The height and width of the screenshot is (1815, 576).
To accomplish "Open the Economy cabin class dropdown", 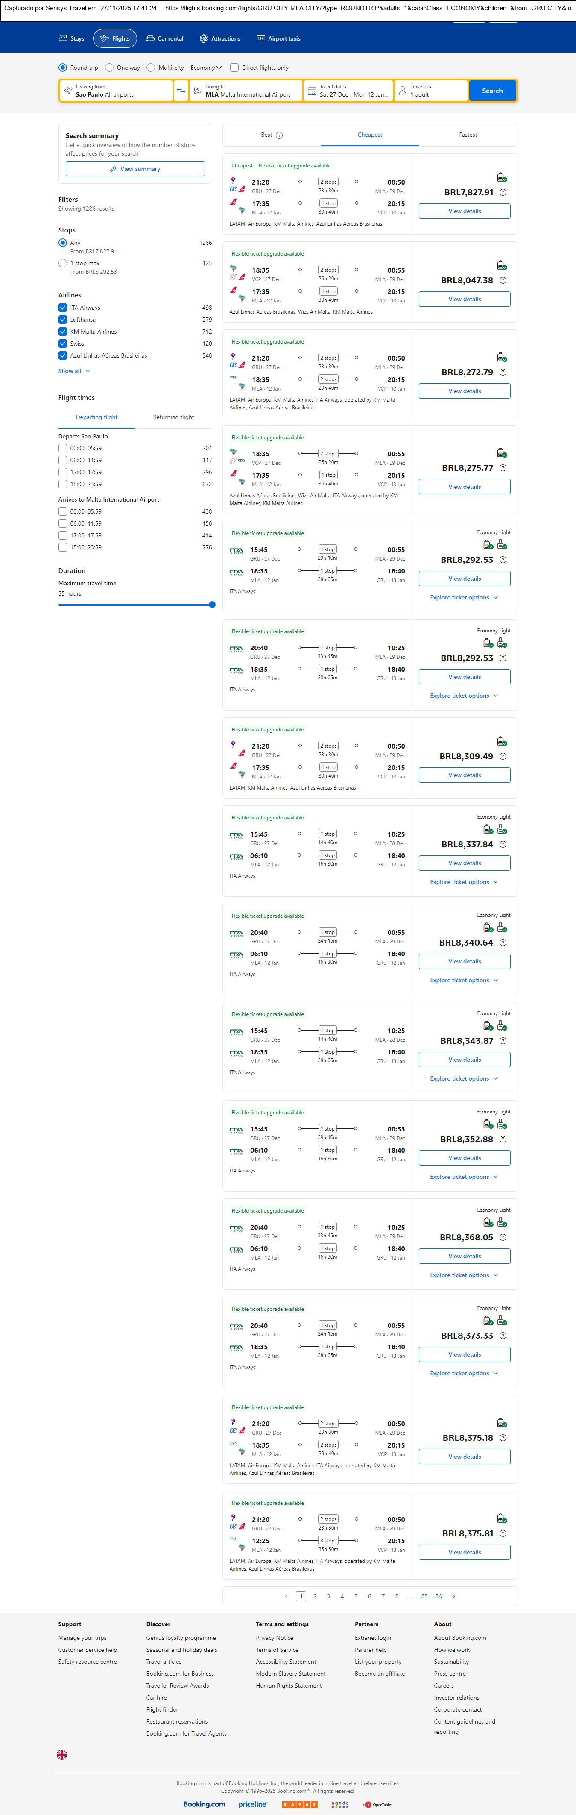I will pos(206,68).
